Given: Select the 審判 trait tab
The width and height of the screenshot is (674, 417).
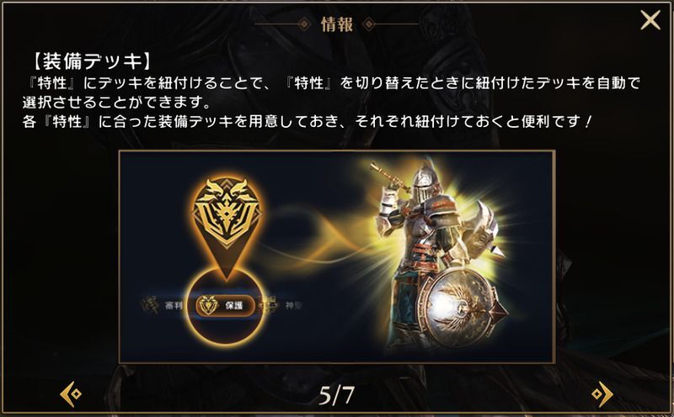Looking at the screenshot, I should (x=163, y=305).
